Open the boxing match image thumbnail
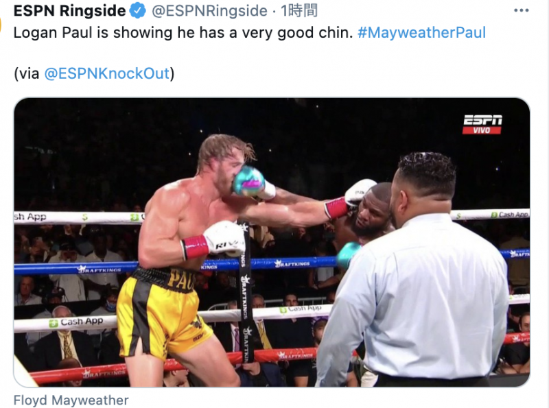The image size is (549, 408). click(x=272, y=242)
